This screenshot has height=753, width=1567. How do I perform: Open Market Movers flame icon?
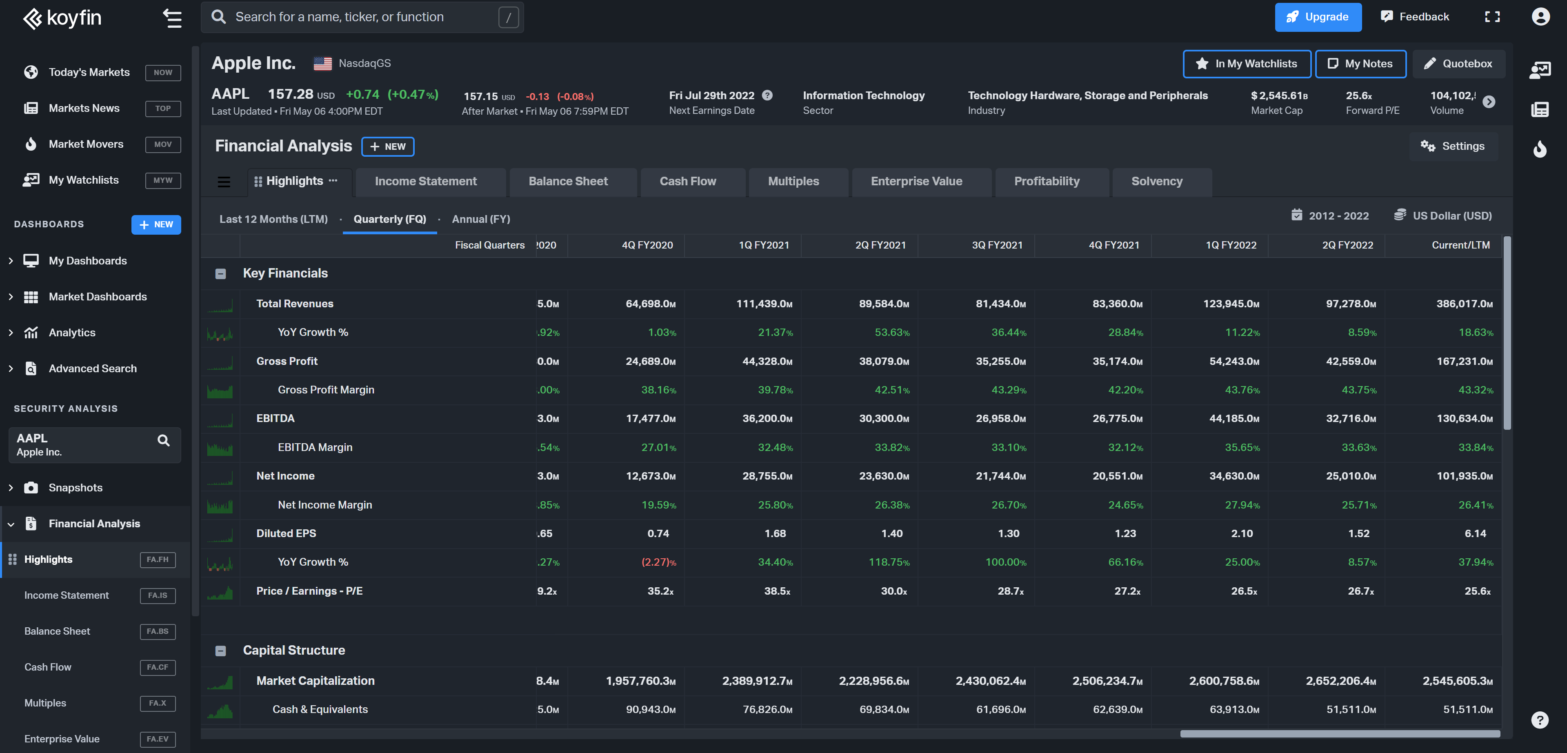click(x=31, y=144)
